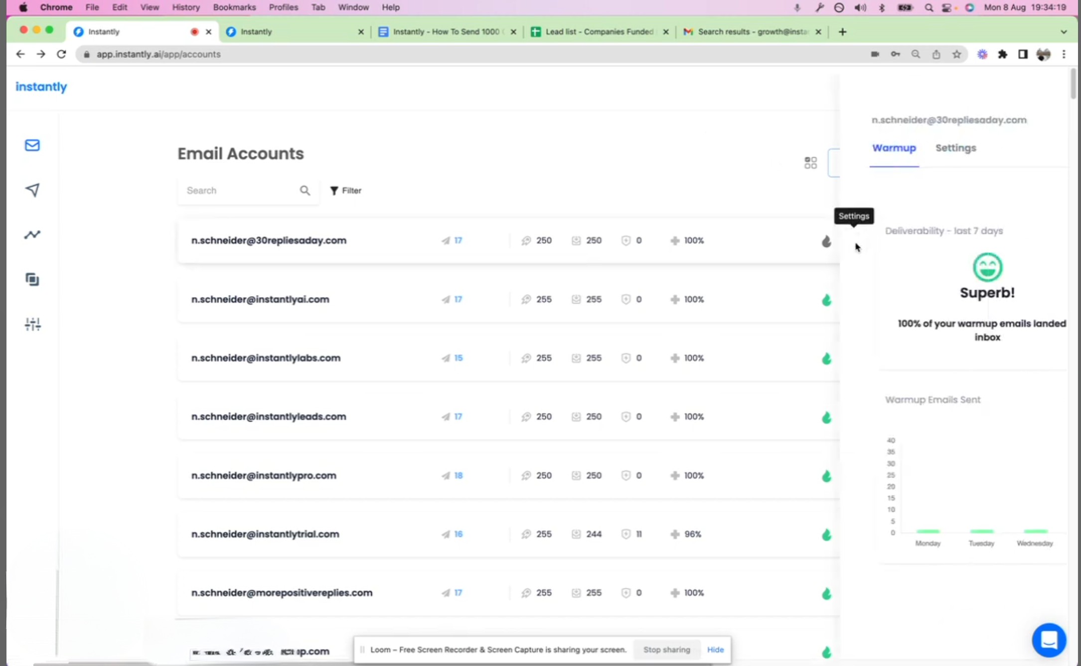Switch to Gmail 'Search results' tab
Viewport: 1081px width, 666px height.
(x=751, y=31)
